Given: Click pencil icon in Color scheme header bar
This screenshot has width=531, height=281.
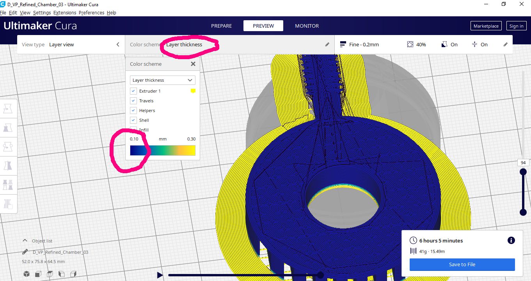Looking at the screenshot, I should tap(327, 44).
